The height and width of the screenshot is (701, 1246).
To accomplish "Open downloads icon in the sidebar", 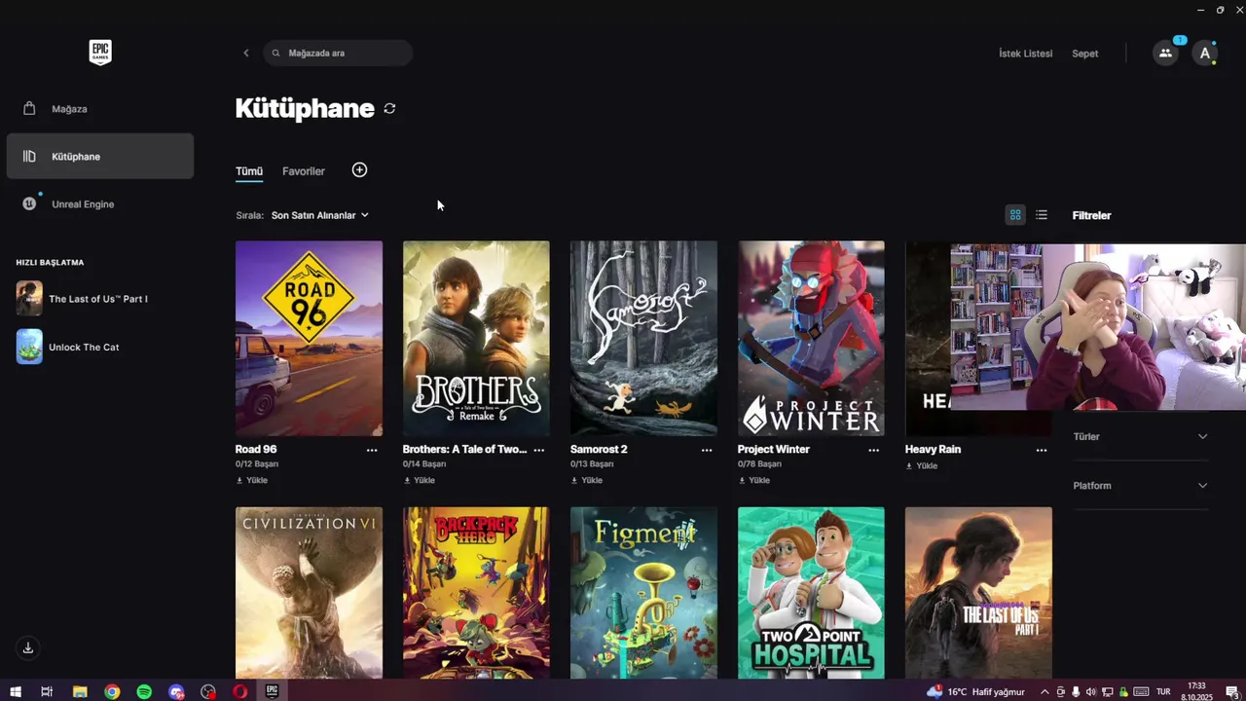I will tap(28, 647).
